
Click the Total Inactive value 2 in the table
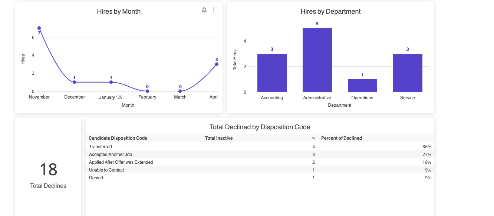[x=313, y=162]
